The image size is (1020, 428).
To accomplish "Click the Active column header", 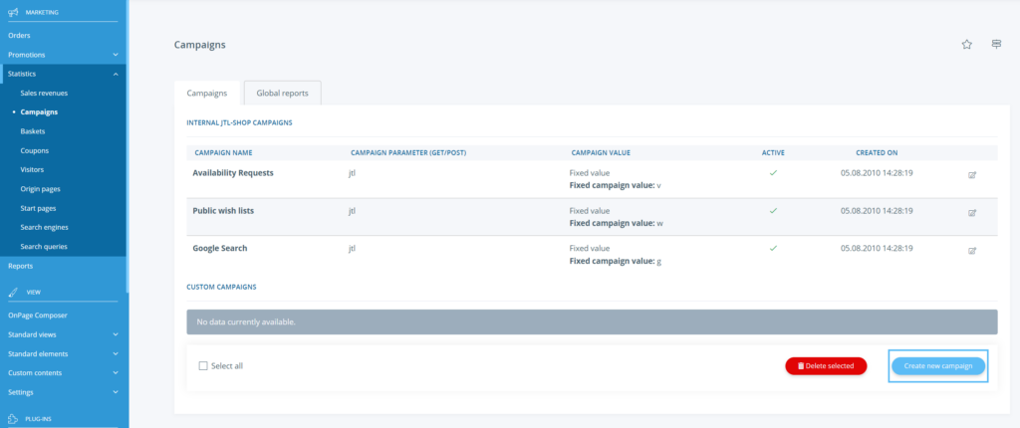I will [773, 153].
